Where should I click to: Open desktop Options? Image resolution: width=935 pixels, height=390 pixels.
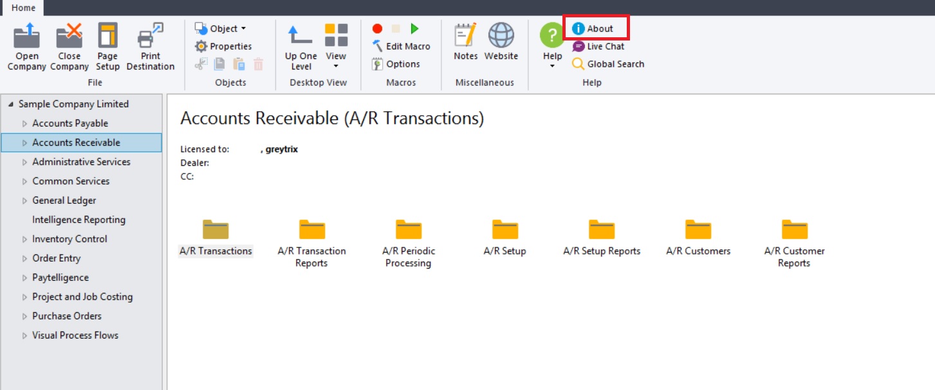coord(399,64)
